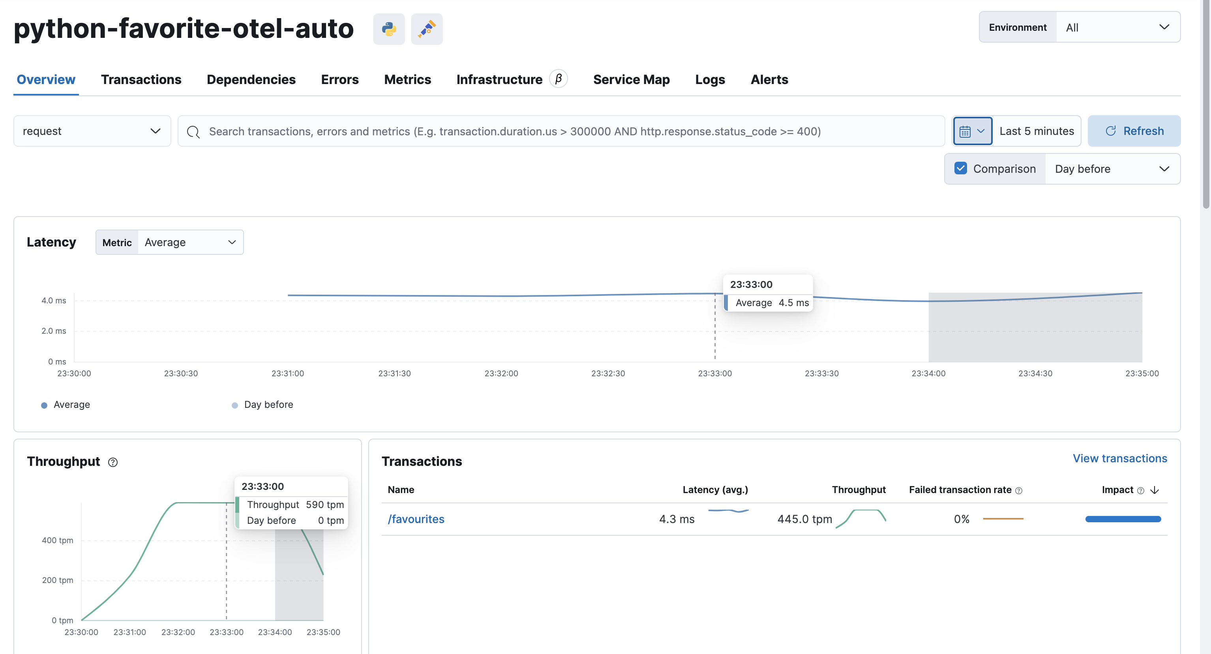
Task: Click the beta badge next to Infrastructure
Action: pyautogui.click(x=559, y=78)
